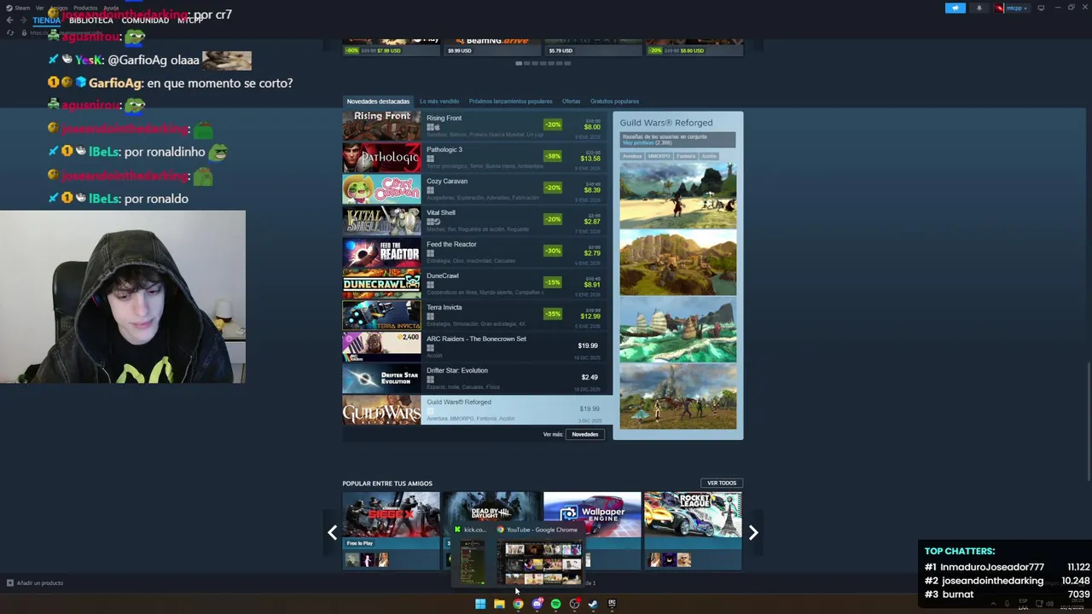Go back with Steam's back arrow
This screenshot has width=1092, height=614.
click(10, 20)
